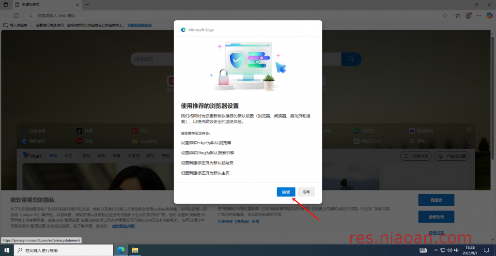Click the 页面布局 button

[416, 156]
